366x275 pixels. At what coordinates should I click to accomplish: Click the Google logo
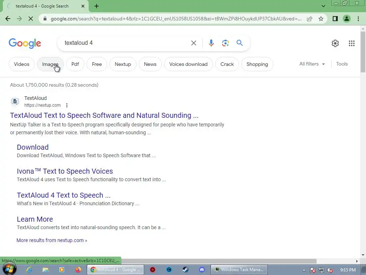(x=25, y=43)
